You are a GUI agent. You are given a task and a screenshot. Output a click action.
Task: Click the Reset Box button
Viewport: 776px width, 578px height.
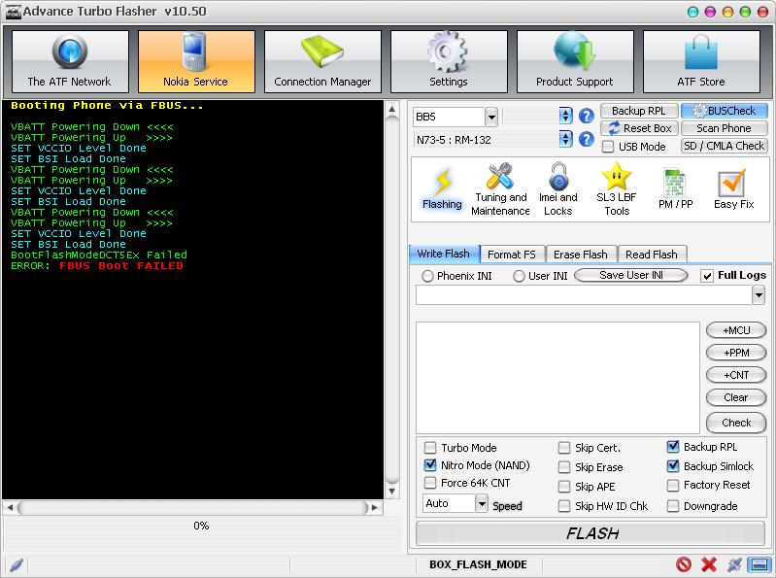click(x=639, y=128)
